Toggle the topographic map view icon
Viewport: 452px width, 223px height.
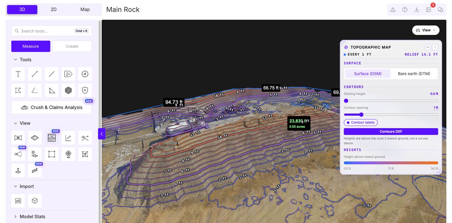click(52, 138)
